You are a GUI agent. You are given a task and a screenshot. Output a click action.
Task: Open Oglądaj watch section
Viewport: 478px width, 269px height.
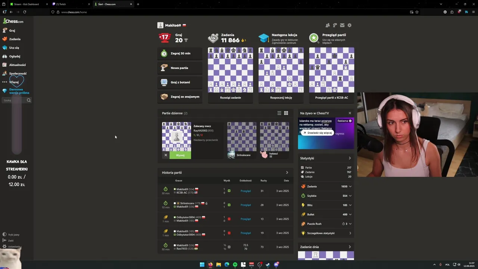tap(11, 56)
